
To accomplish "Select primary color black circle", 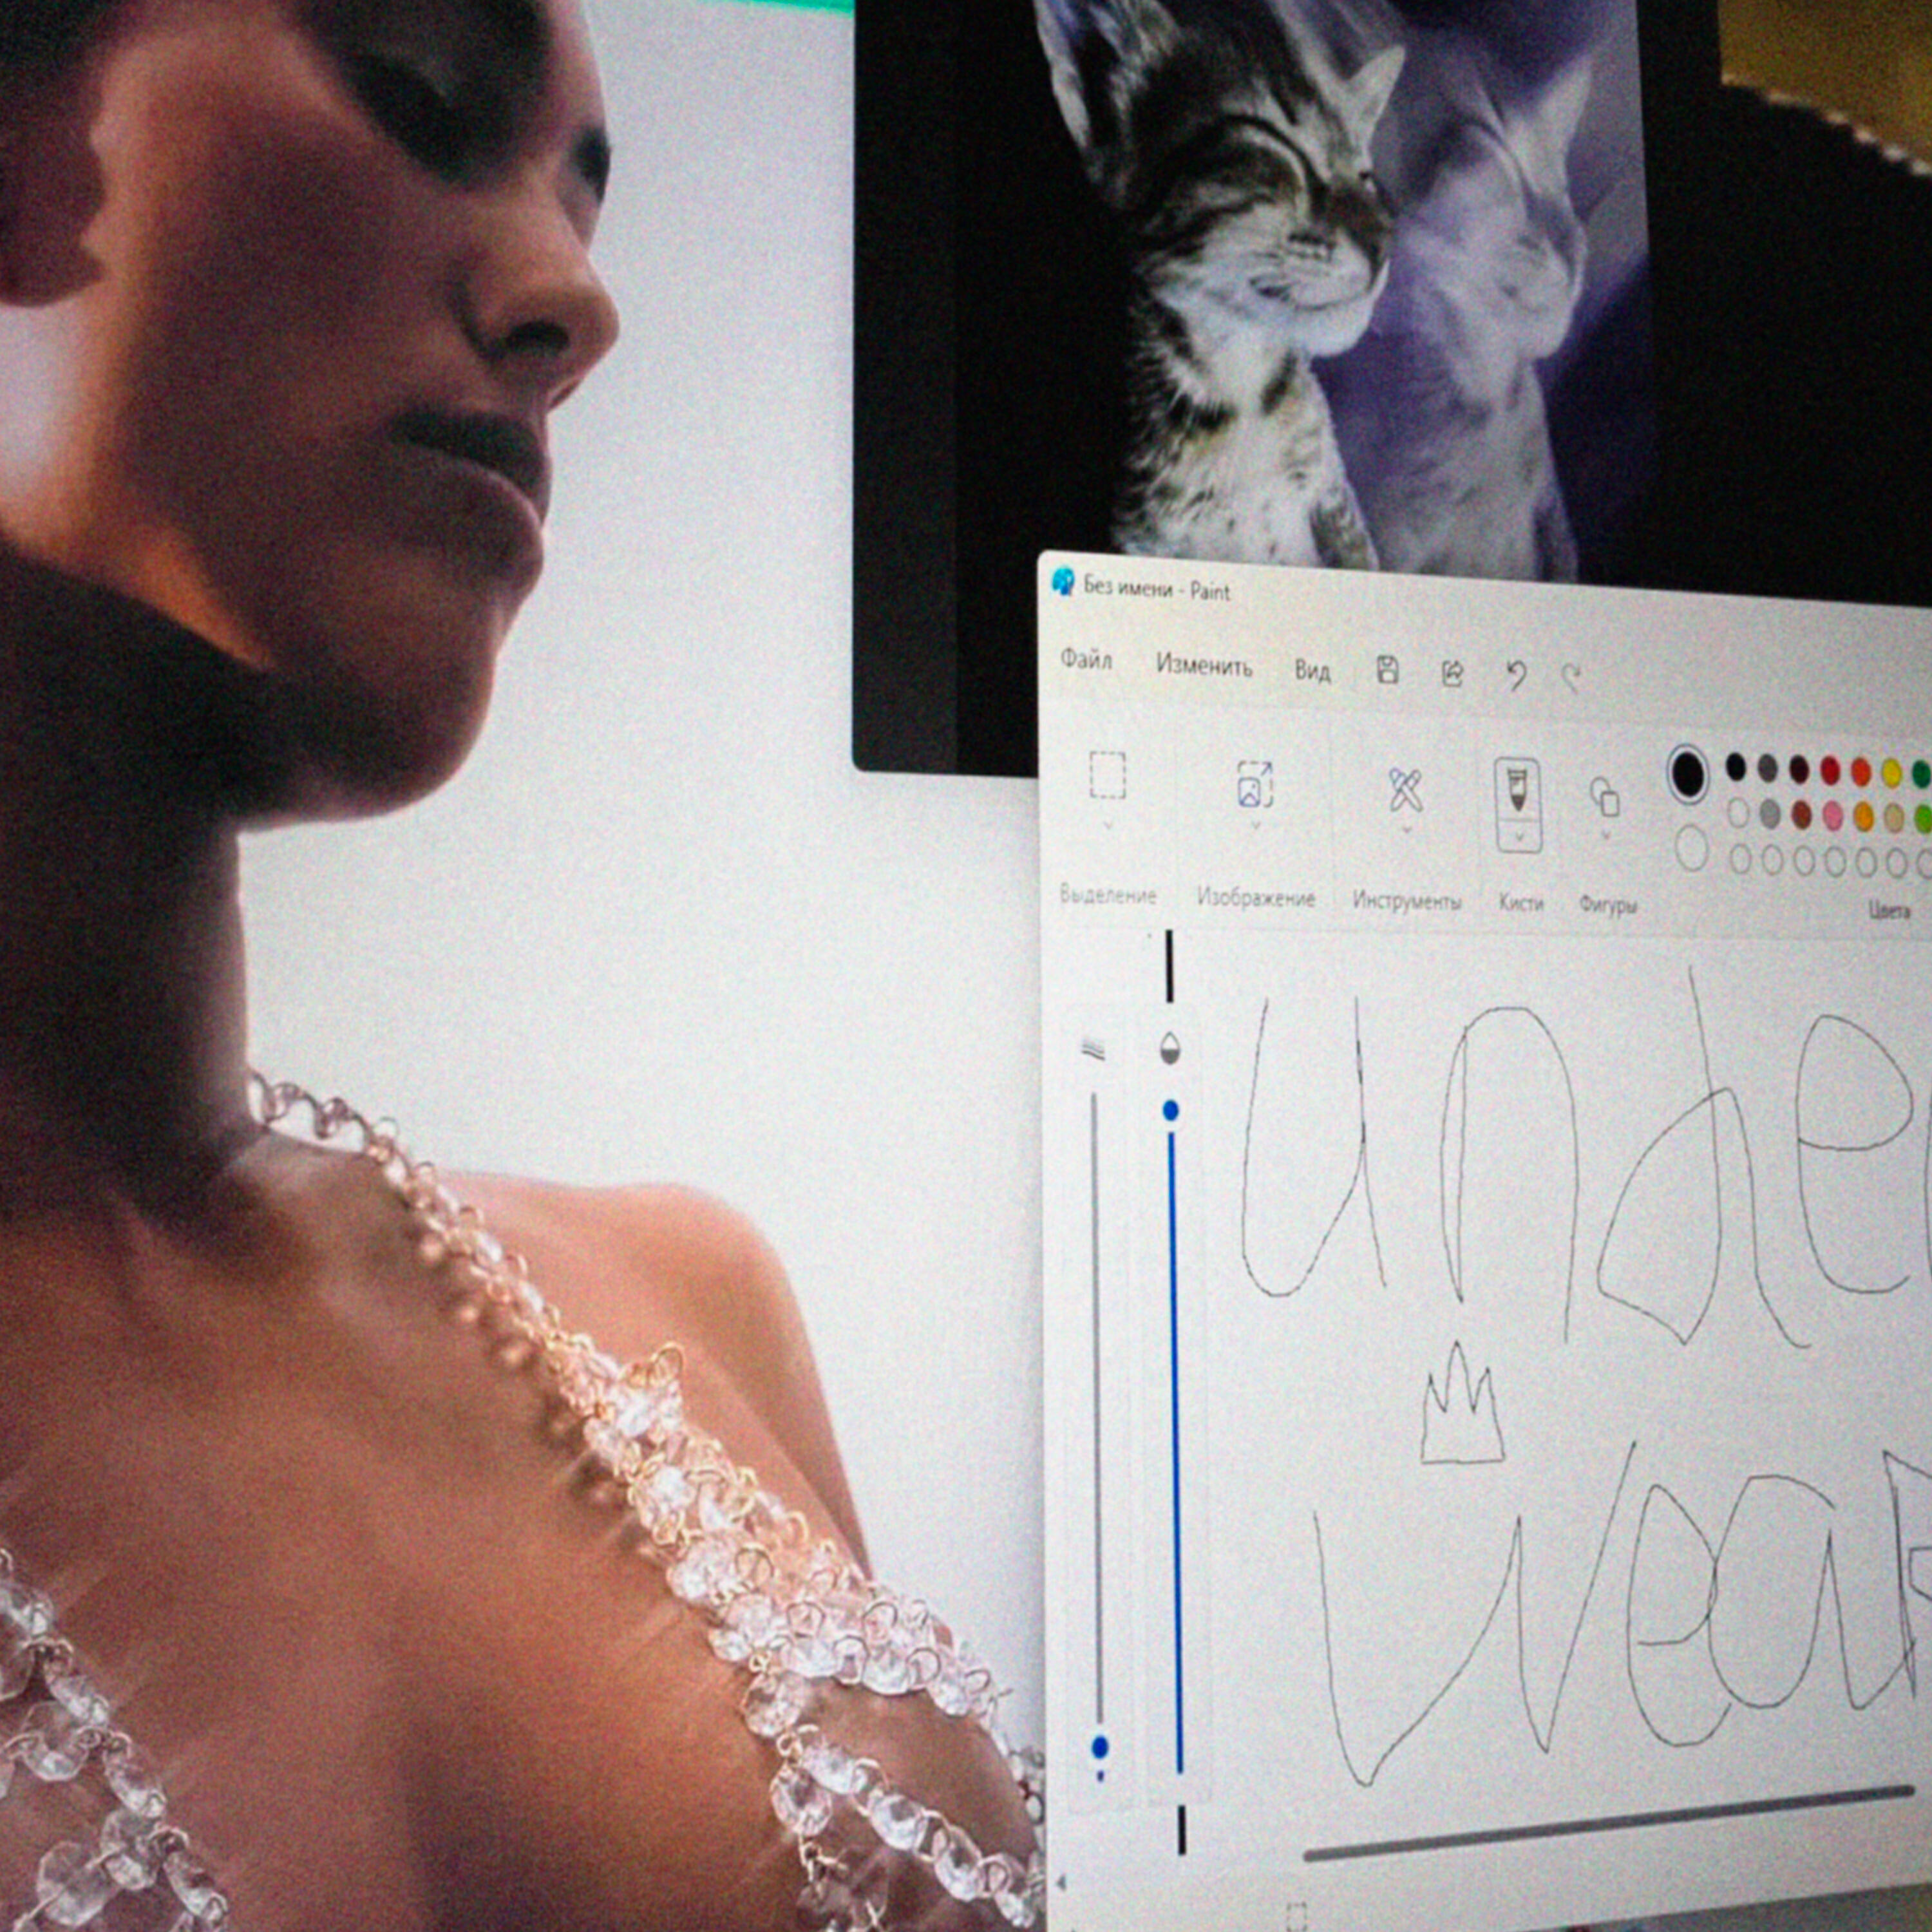I will (1687, 774).
